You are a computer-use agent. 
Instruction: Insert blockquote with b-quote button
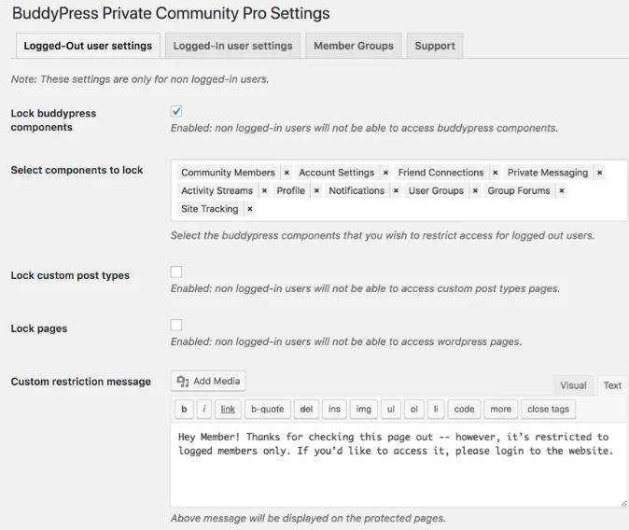coord(268,410)
